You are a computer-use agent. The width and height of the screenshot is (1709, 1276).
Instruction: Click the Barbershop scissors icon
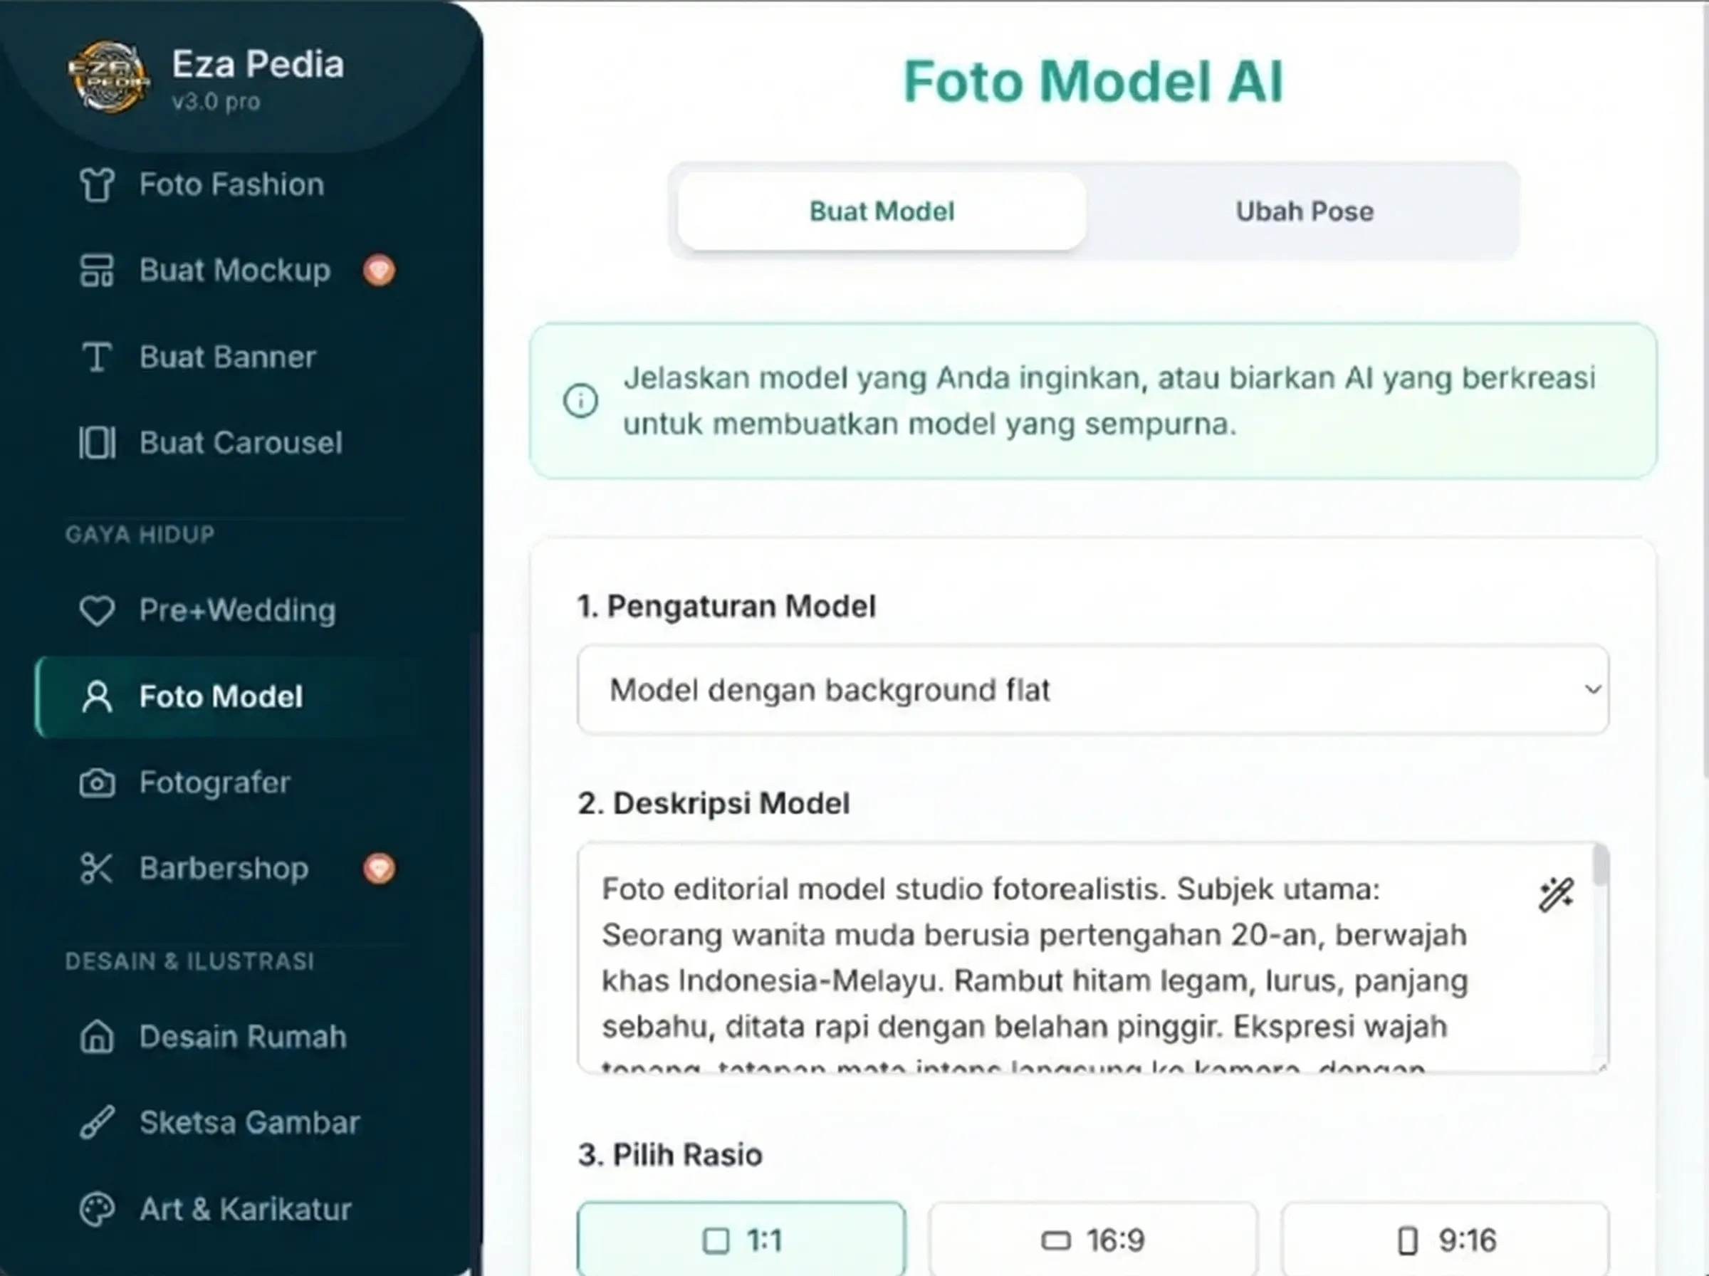coord(98,868)
